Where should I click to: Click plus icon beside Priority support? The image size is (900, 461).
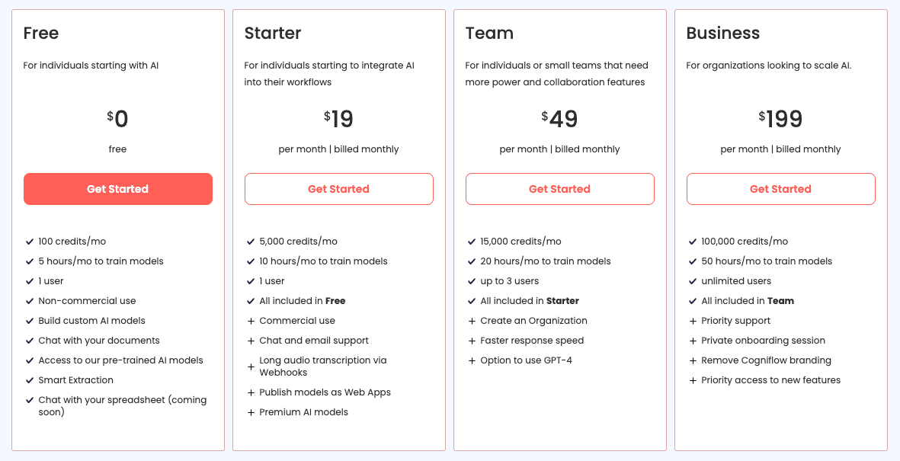[693, 321]
